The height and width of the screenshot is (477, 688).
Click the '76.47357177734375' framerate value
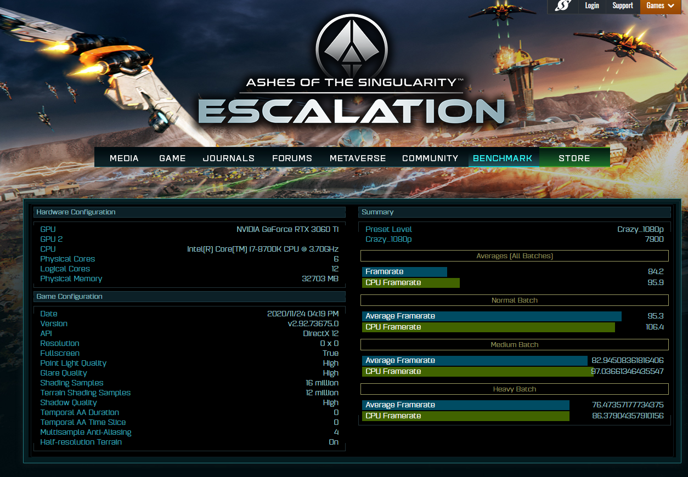point(628,405)
